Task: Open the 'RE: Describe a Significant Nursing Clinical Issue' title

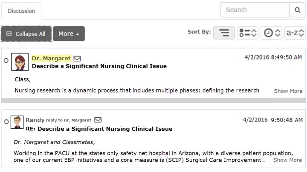Action: [99, 129]
